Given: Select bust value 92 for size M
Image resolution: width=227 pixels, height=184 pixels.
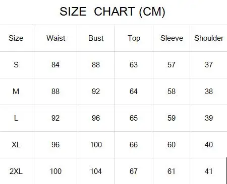Looking at the screenshot, I should 96,91.
